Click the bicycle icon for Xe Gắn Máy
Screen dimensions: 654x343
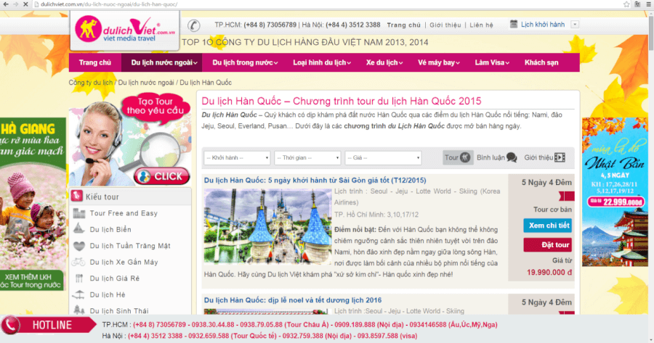[x=80, y=262]
